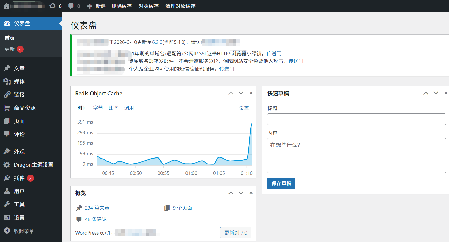Focus the 内容 textarea 在想些什么?
Screen dimensions: 449x242
point(357,155)
